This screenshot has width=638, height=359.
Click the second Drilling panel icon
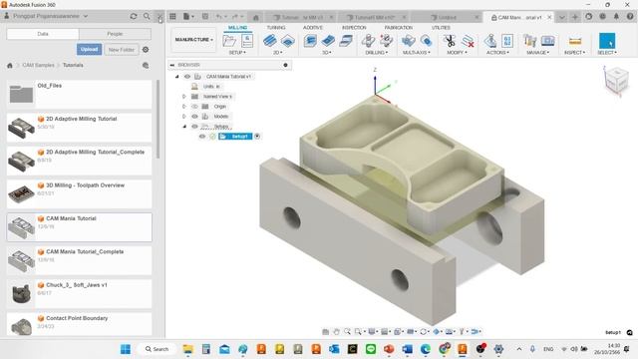[386, 41]
